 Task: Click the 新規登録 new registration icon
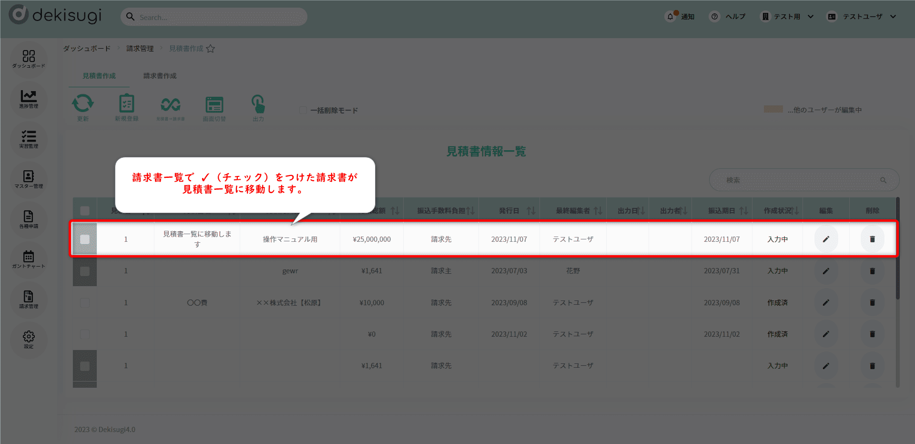[126, 104]
